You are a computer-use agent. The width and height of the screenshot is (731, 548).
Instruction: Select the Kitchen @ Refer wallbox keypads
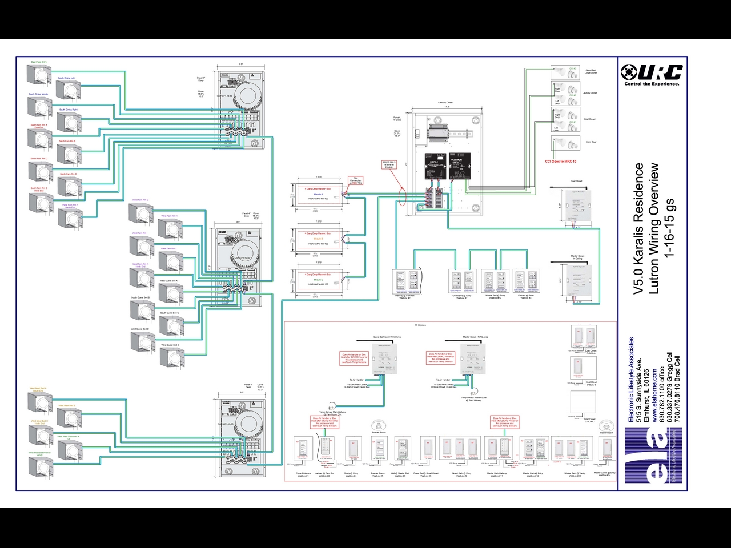tap(527, 281)
